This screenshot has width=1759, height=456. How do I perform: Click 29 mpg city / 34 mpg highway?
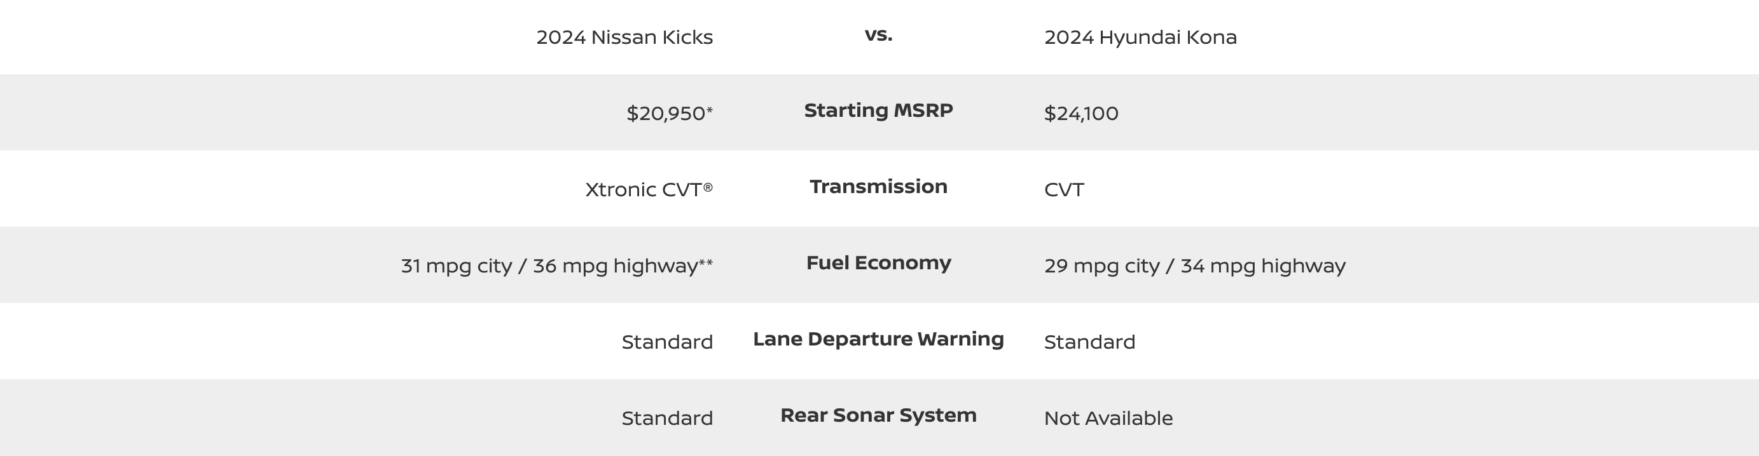pyautogui.click(x=1195, y=266)
